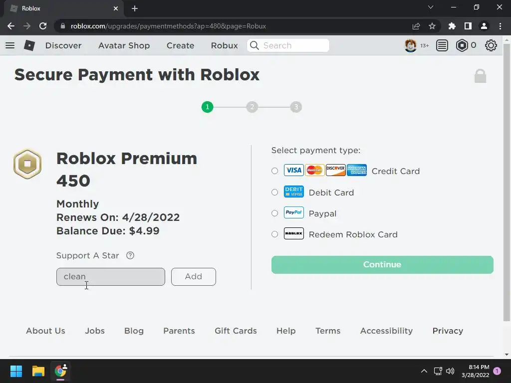Select the Redeem Roblox Card option
511x383 pixels.
pos(275,234)
